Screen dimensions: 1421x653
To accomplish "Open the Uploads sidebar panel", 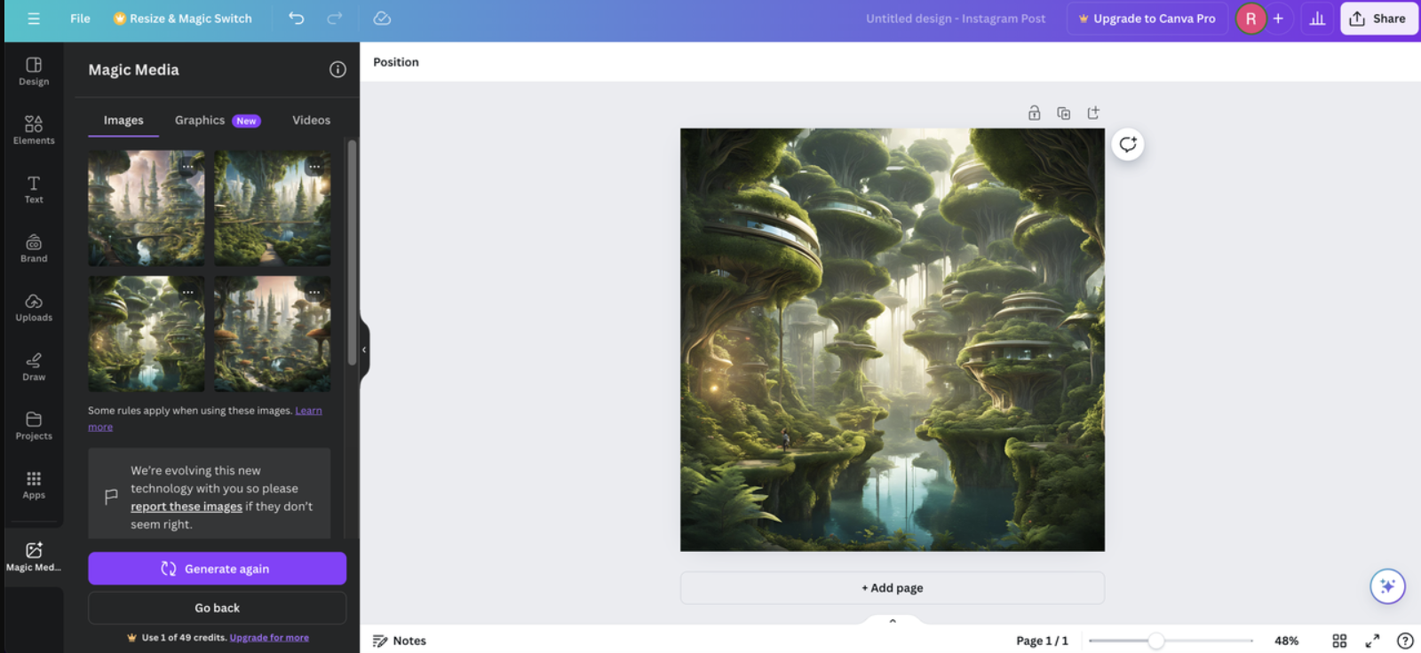I will pos(34,307).
